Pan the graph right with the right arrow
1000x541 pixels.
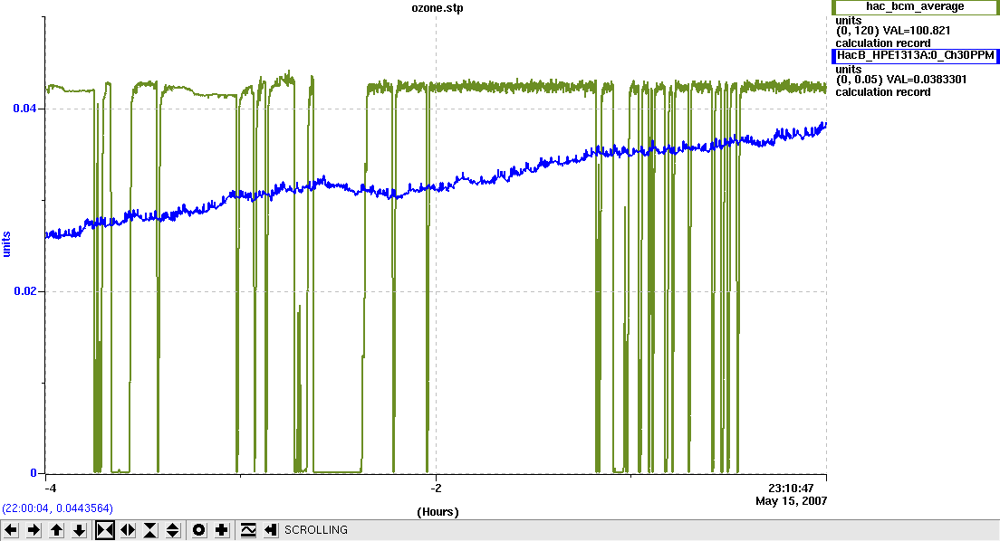[x=34, y=529]
